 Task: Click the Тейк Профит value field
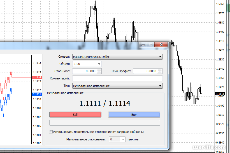145,71
